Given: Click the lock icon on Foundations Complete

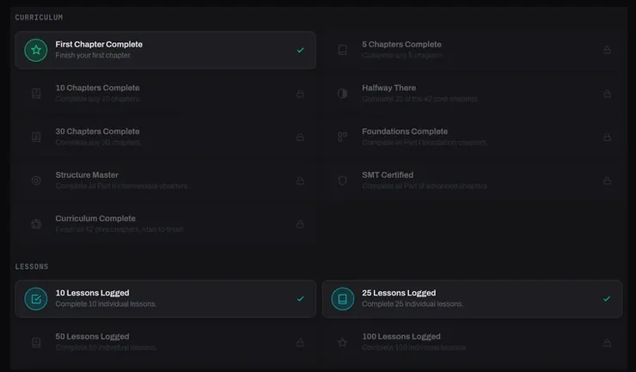Looking at the screenshot, I should point(607,137).
